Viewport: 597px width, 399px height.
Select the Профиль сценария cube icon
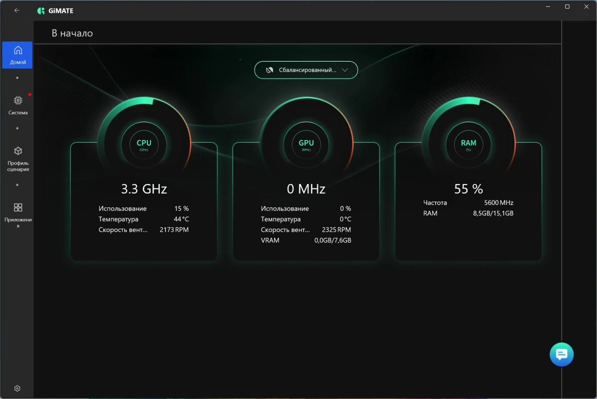[x=18, y=151]
